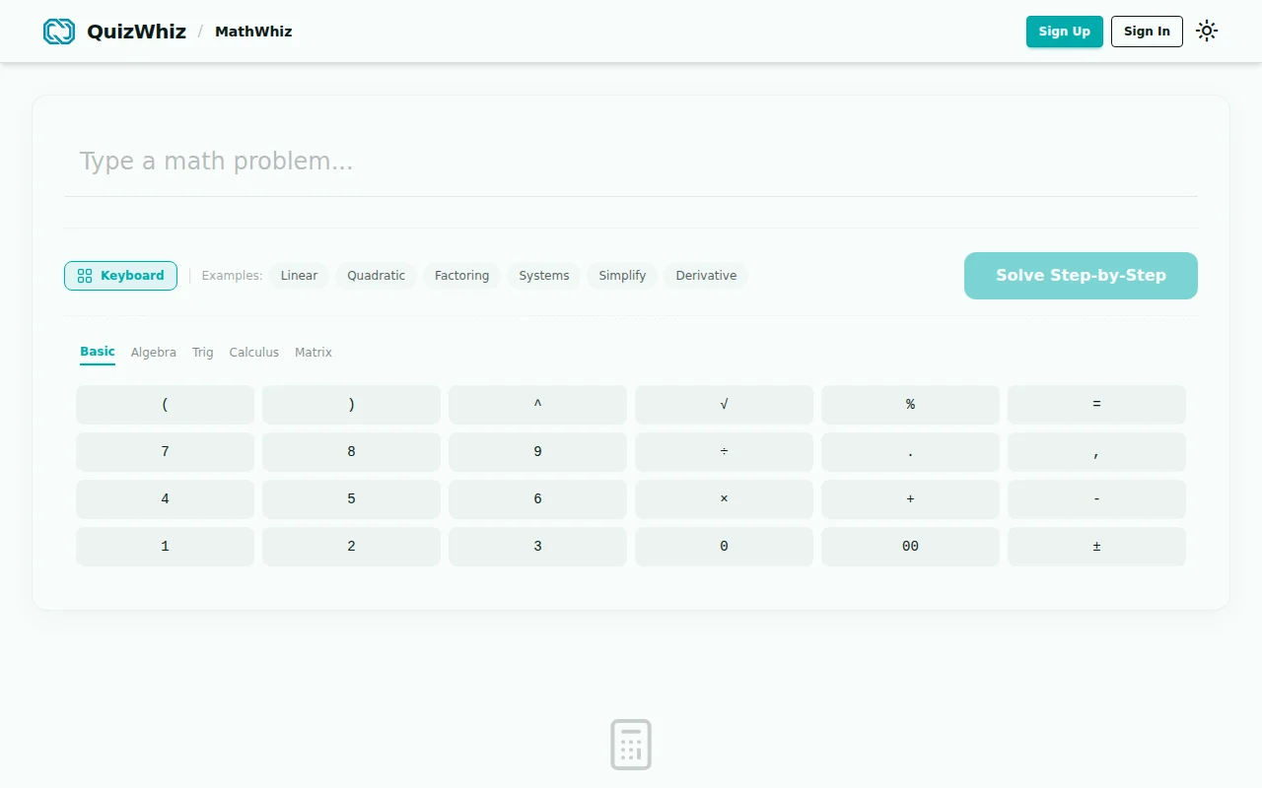Tap the division key

coord(724,452)
